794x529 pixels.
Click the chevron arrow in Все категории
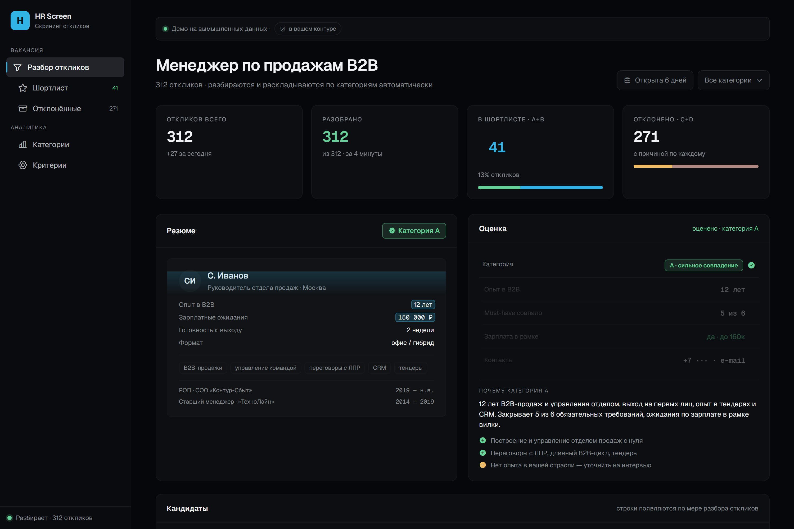(x=759, y=80)
